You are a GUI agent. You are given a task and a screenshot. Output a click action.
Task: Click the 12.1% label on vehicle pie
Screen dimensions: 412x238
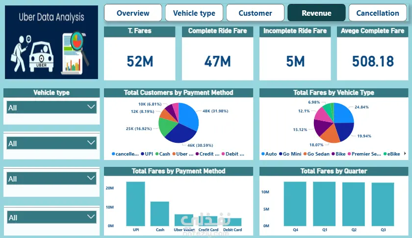(x=304, y=111)
